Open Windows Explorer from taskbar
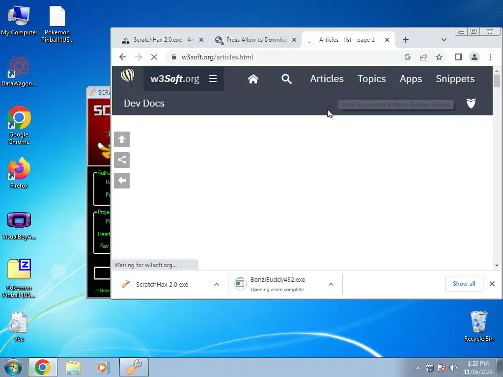503x377 pixels. pyautogui.click(x=73, y=367)
